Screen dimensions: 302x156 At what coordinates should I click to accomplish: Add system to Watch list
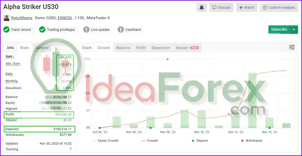(247, 8)
